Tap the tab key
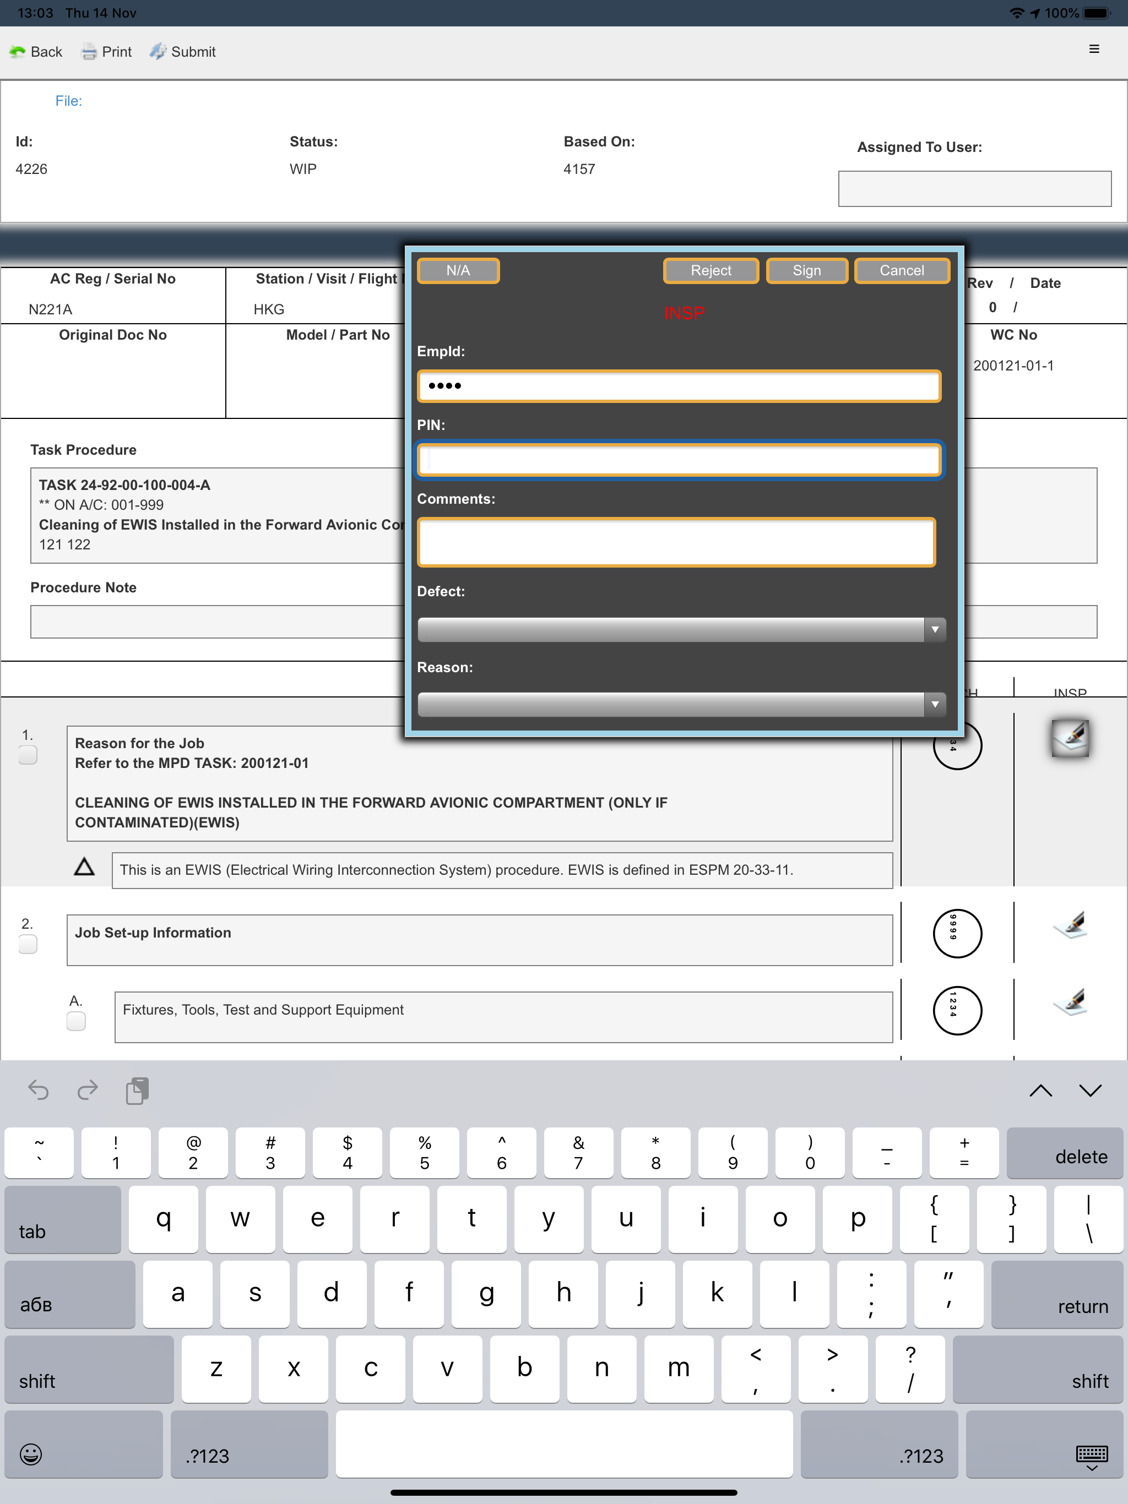Screen dimensions: 1128x1504 point(63,1220)
